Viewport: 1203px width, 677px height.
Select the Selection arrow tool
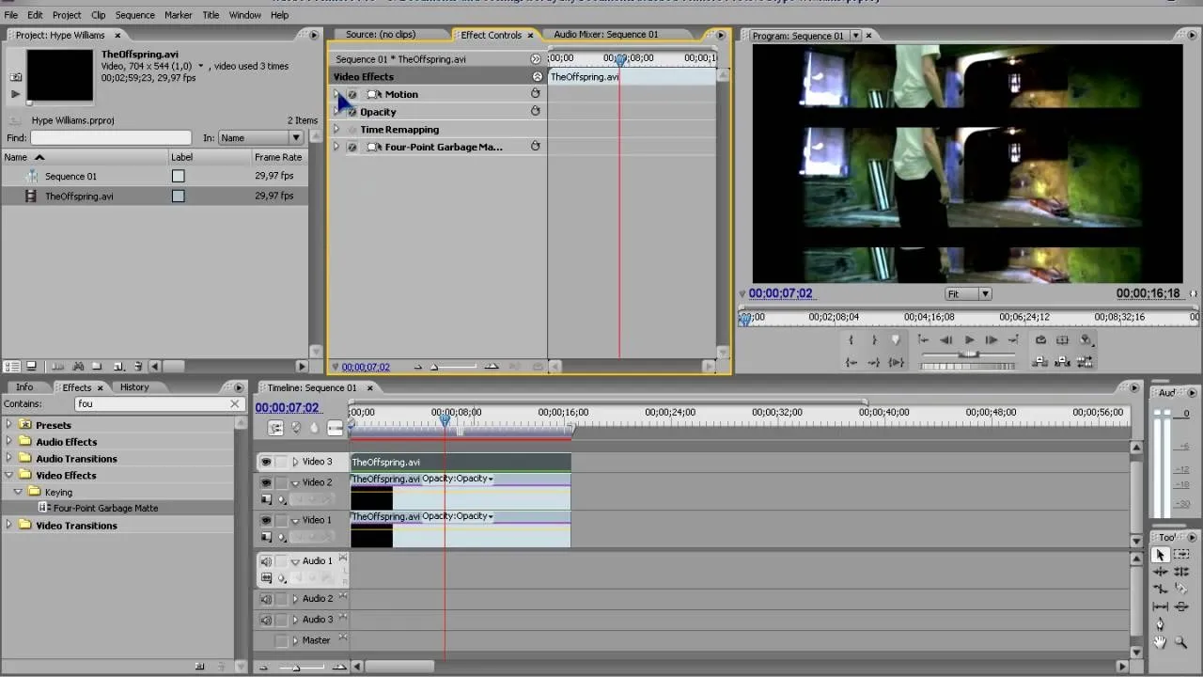point(1161,555)
